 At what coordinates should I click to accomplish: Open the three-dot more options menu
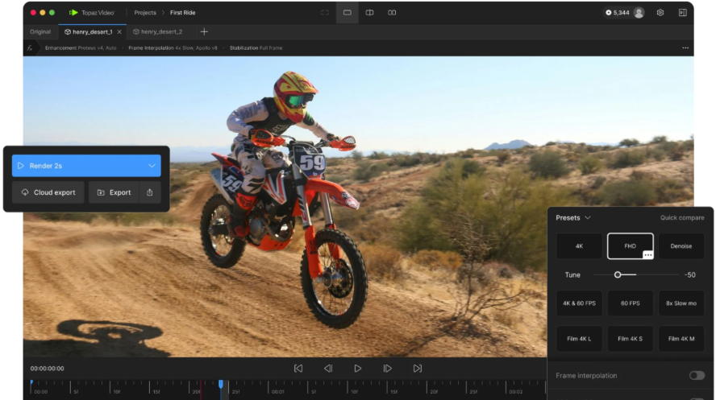685,47
